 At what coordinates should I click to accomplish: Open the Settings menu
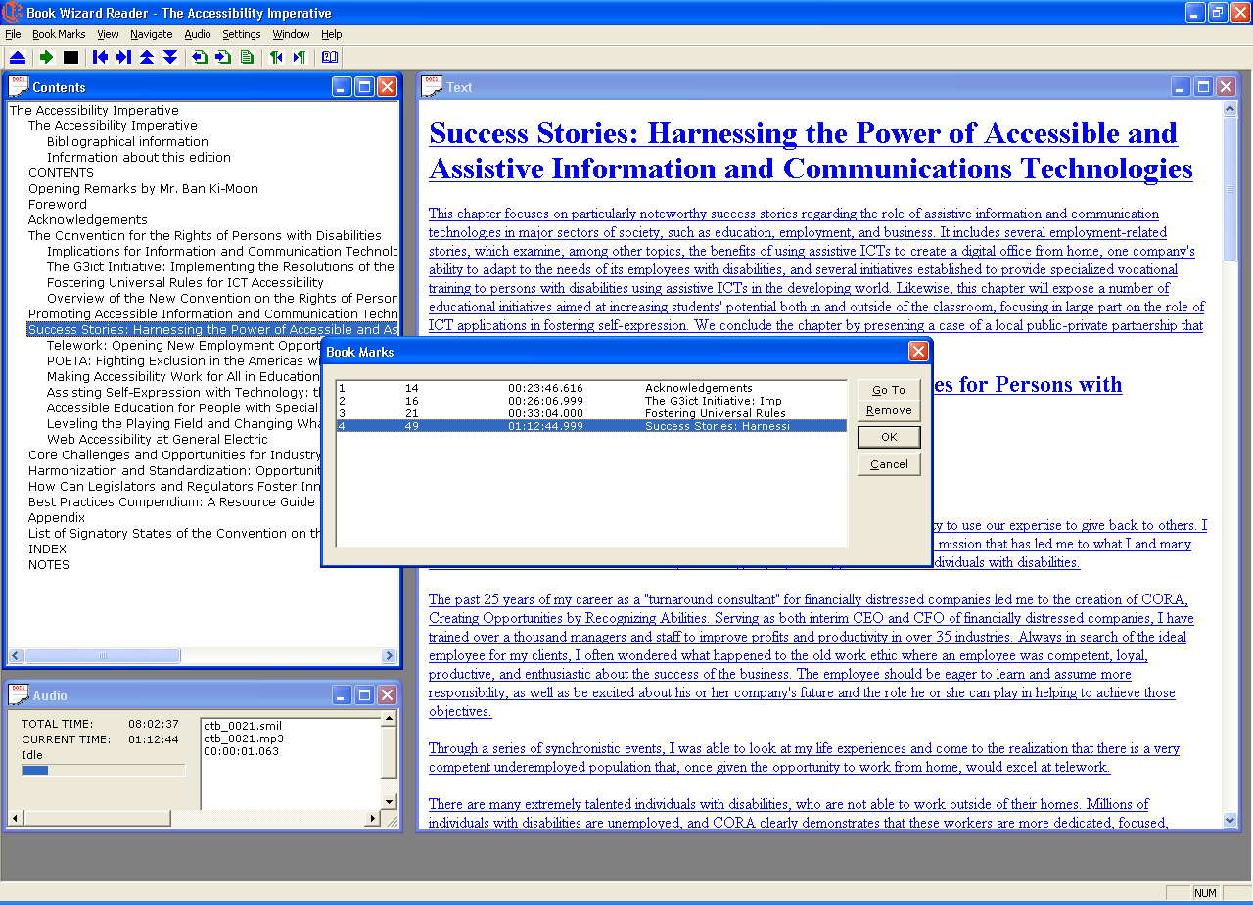pyautogui.click(x=242, y=34)
